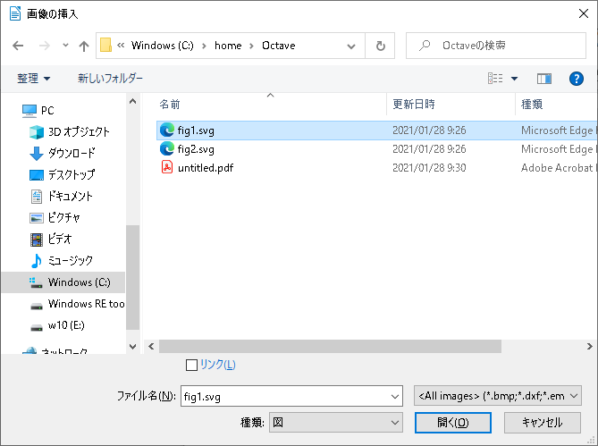Click the Back navigation arrow
This screenshot has width=598, height=446.
19,46
